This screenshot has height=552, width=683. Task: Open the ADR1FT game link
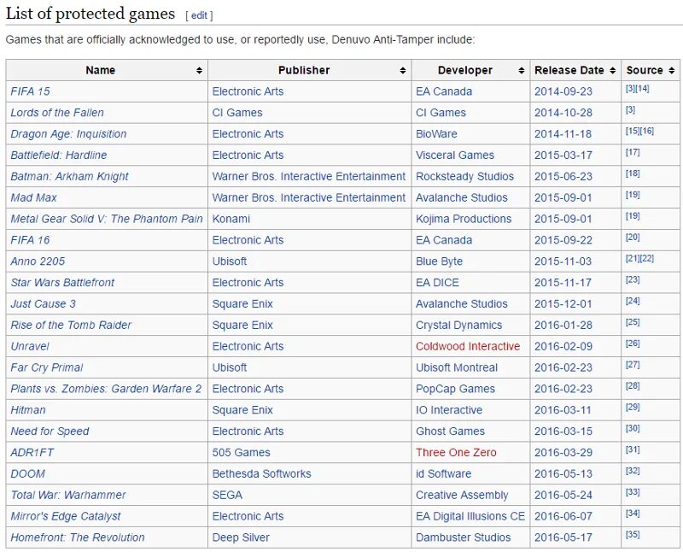tap(32, 453)
